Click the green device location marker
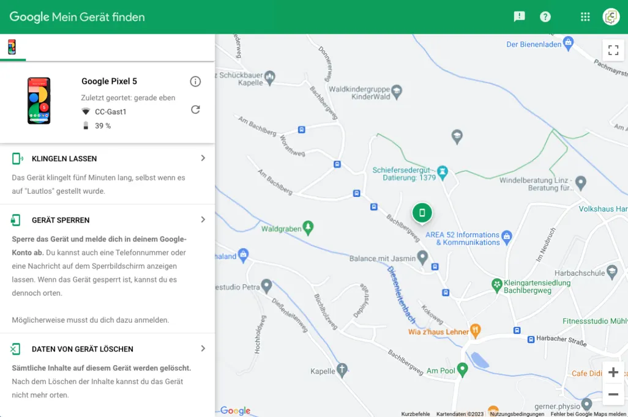The width and height of the screenshot is (628, 417). (422, 213)
